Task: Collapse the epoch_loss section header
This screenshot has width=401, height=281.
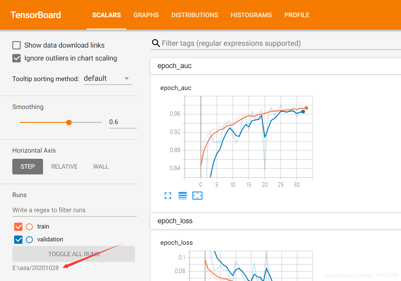Action: [x=276, y=221]
